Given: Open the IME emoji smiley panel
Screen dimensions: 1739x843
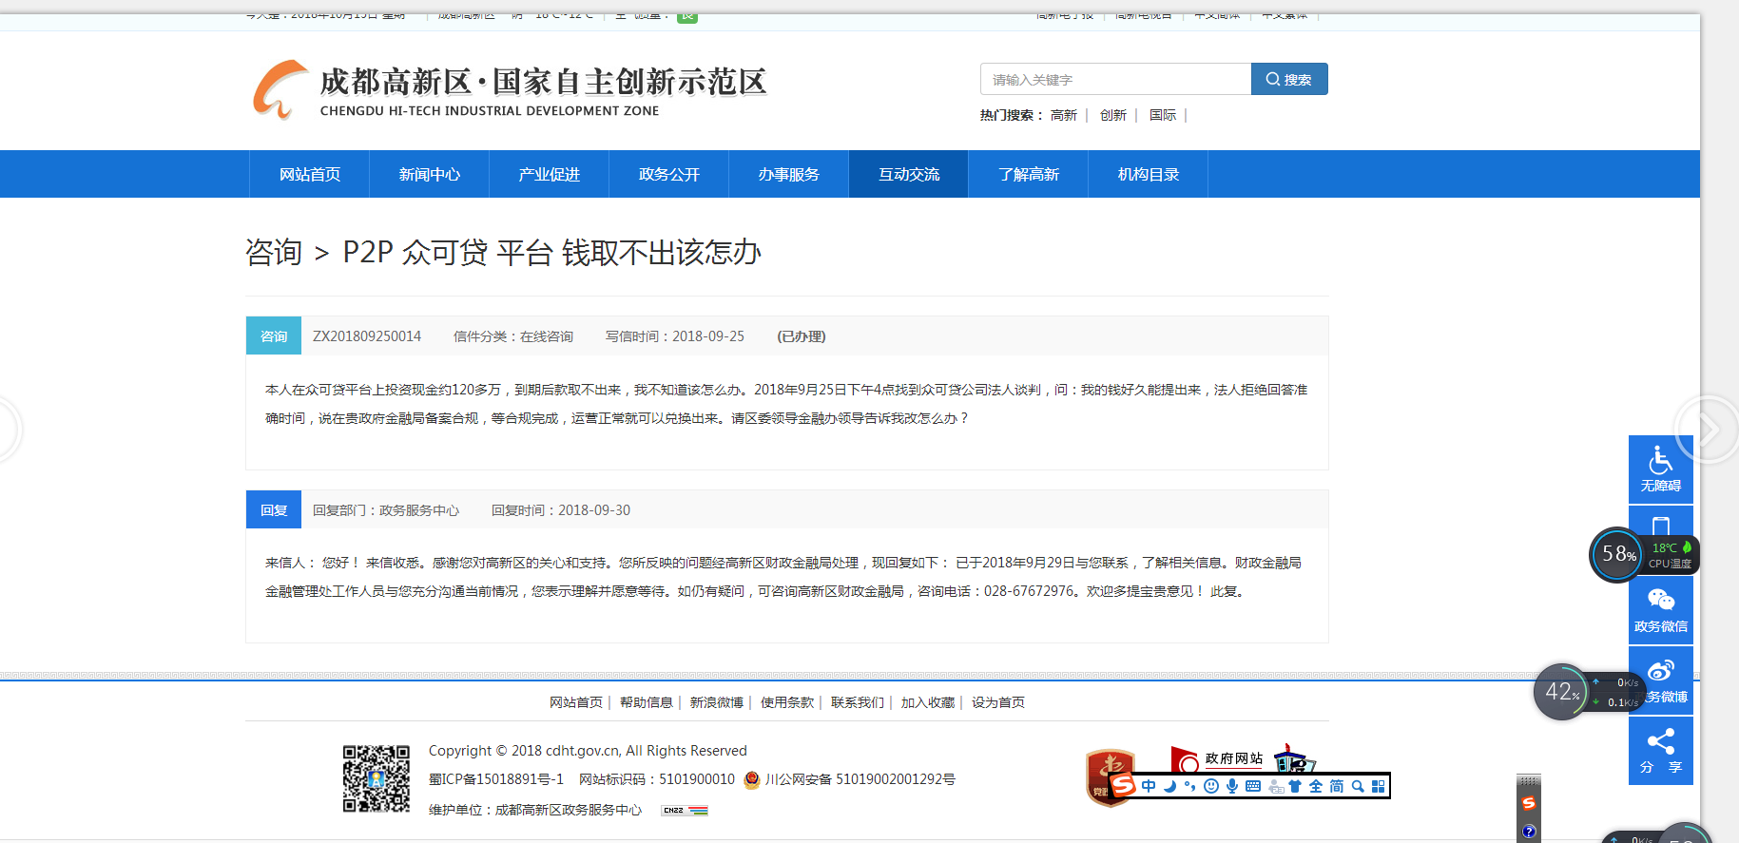Looking at the screenshot, I should click(x=1210, y=786).
